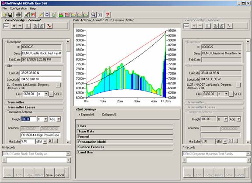252x183 pixels.
Task: Click the Expand All link
Action: point(87,115)
